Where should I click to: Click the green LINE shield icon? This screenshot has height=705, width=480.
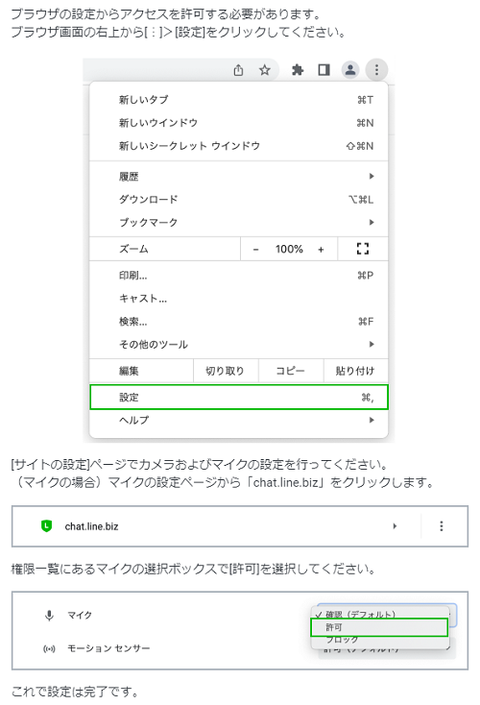(x=46, y=525)
